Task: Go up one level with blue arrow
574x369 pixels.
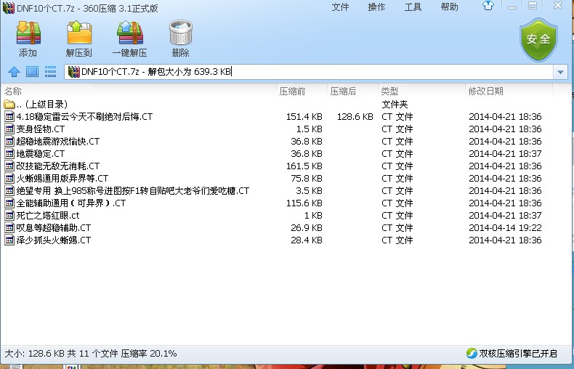Action: click(14, 71)
